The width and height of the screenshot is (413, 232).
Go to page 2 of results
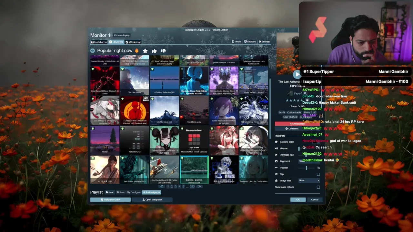(172, 187)
